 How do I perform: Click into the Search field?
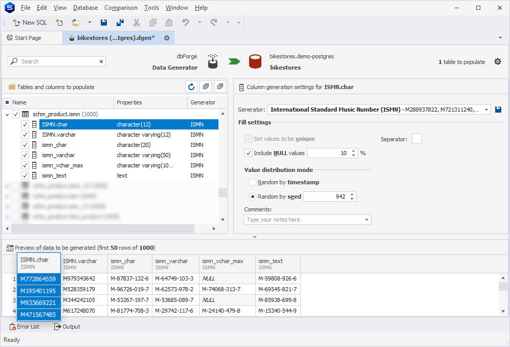pos(57,61)
